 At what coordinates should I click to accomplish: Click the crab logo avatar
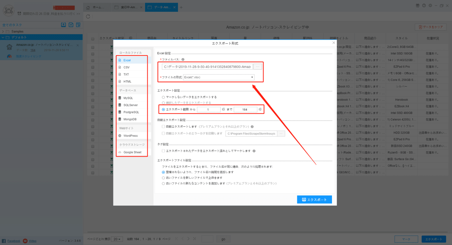click(x=8, y=10)
